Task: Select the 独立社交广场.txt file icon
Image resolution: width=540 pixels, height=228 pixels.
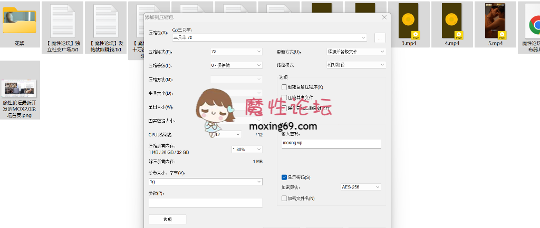Action: point(63,22)
